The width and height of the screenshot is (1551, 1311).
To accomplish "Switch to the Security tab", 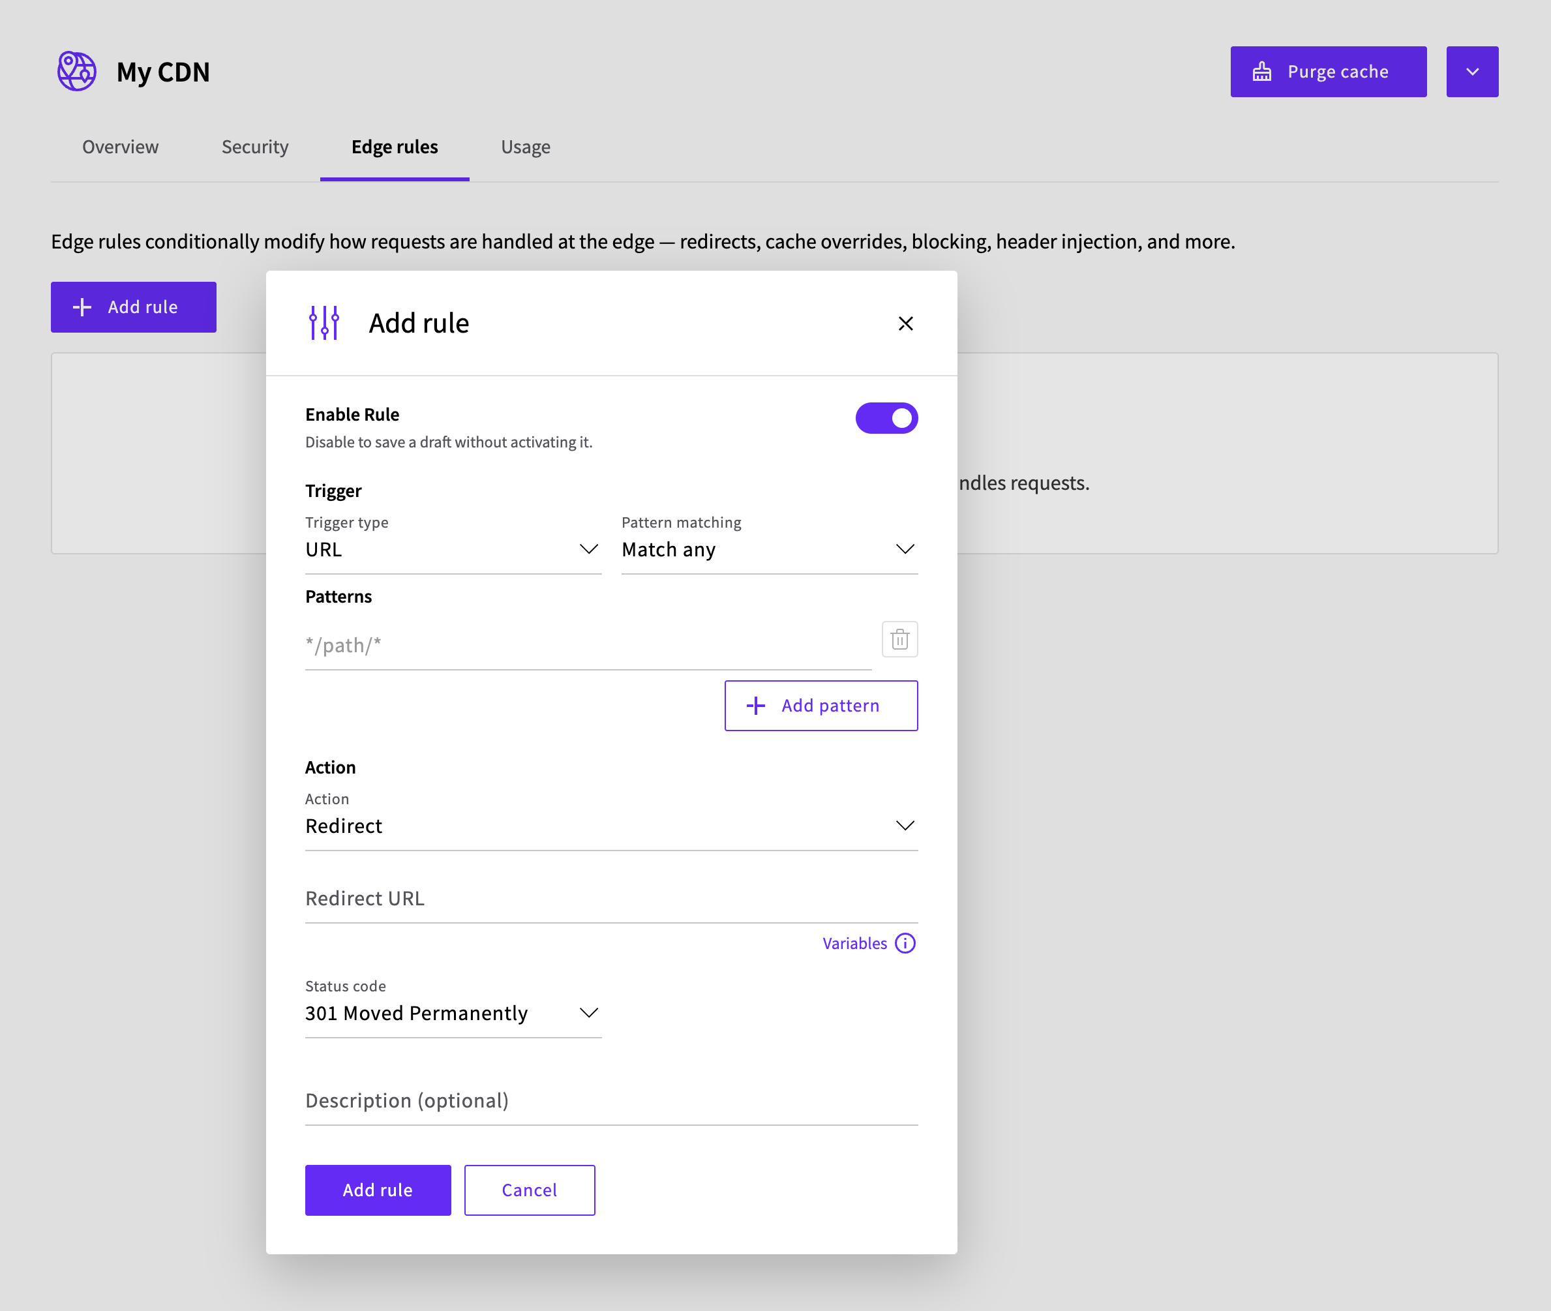I will click(255, 146).
